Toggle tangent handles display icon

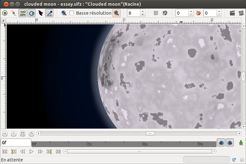click(22, 13)
